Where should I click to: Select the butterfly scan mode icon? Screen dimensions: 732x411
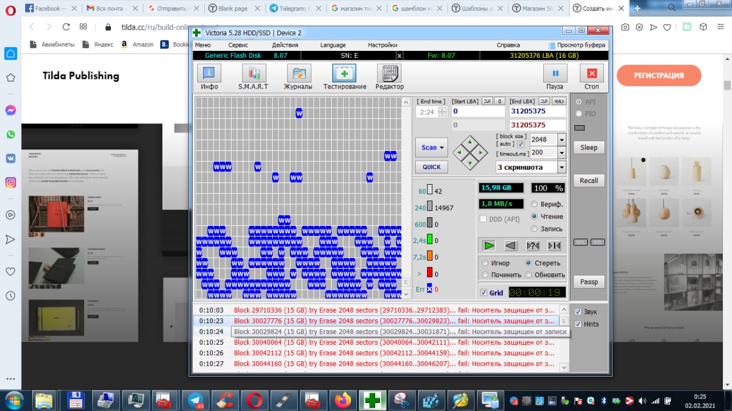tap(554, 246)
